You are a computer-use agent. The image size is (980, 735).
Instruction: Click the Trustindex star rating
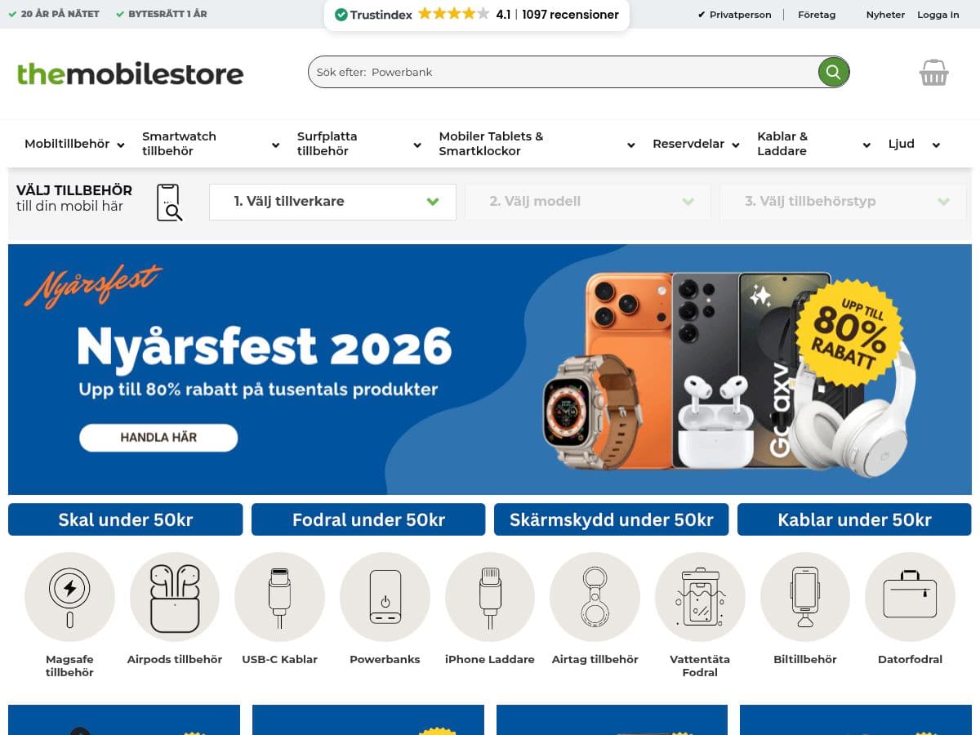tap(454, 14)
